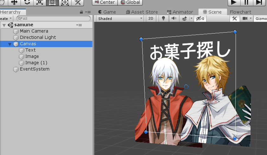Select the Rotate tool
Screen dimensions: 267x155
tap(27, 3)
